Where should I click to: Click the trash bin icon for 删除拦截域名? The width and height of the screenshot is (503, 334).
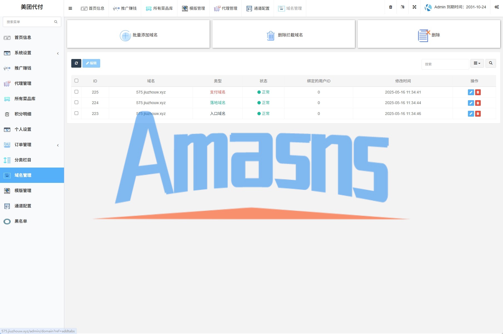click(271, 36)
